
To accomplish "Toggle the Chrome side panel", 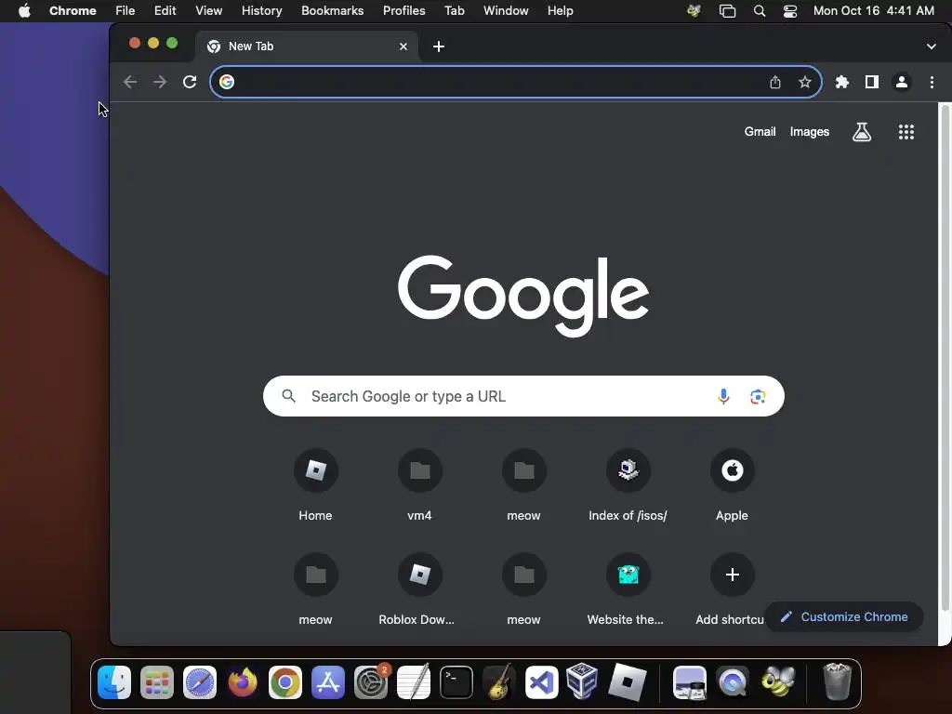I will point(872,82).
